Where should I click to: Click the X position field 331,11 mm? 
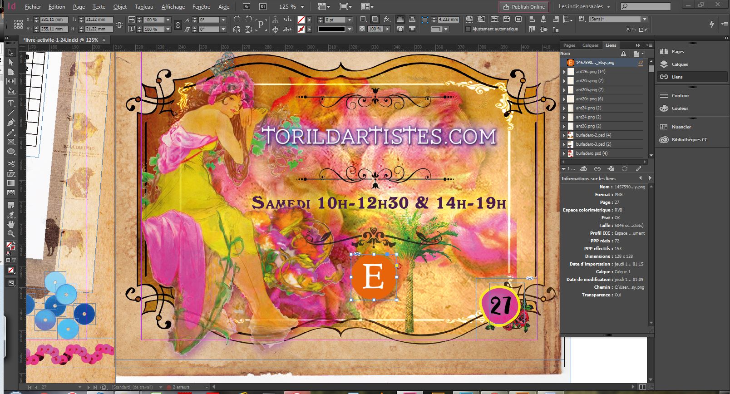click(54, 20)
